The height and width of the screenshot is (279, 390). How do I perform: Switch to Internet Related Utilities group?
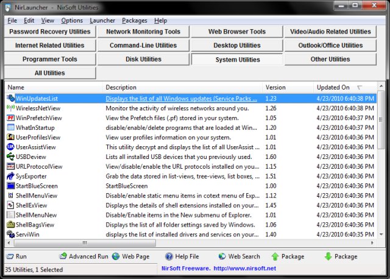pyautogui.click(x=50, y=45)
